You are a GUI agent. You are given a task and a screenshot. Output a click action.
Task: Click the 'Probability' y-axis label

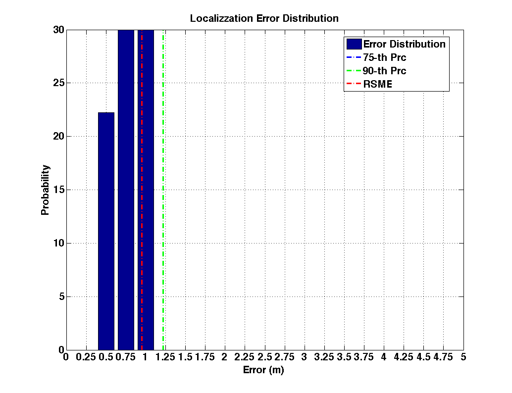pyautogui.click(x=45, y=190)
